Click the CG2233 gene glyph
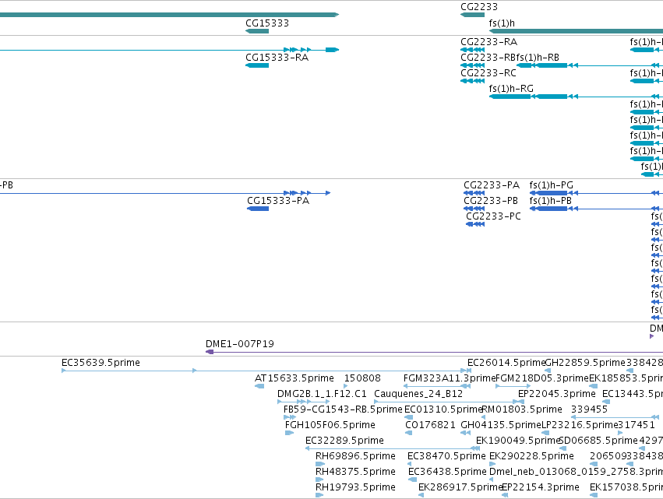The width and height of the screenshot is (663, 499). pyautogui.click(x=472, y=15)
